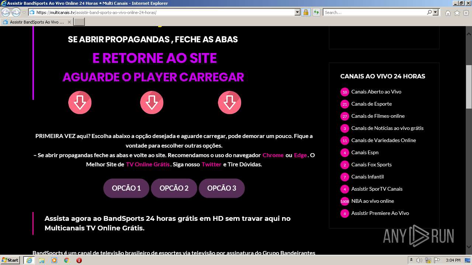Viewport: 472px width, 265px height.
Task: Open the TV Online Grátis link
Action: pyautogui.click(x=147, y=165)
